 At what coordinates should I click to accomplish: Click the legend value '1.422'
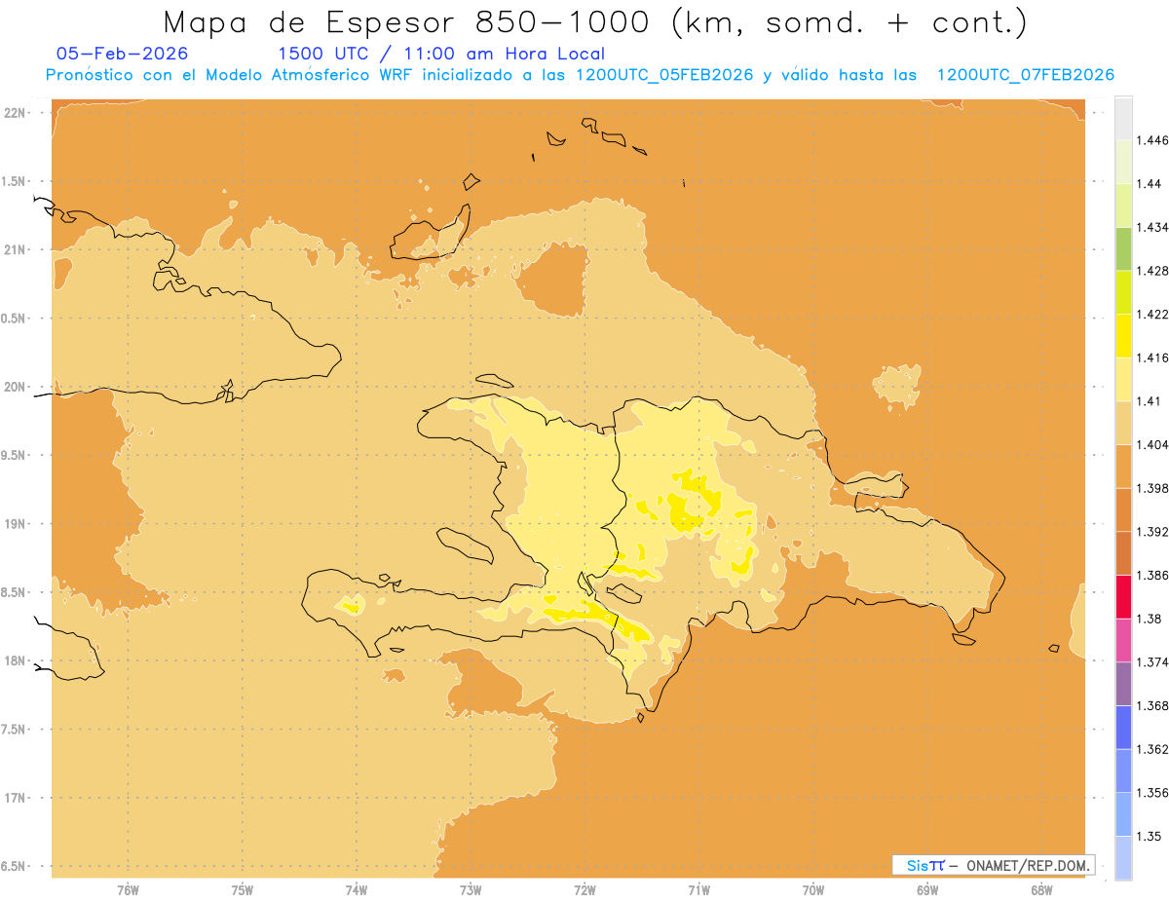coord(1152,314)
